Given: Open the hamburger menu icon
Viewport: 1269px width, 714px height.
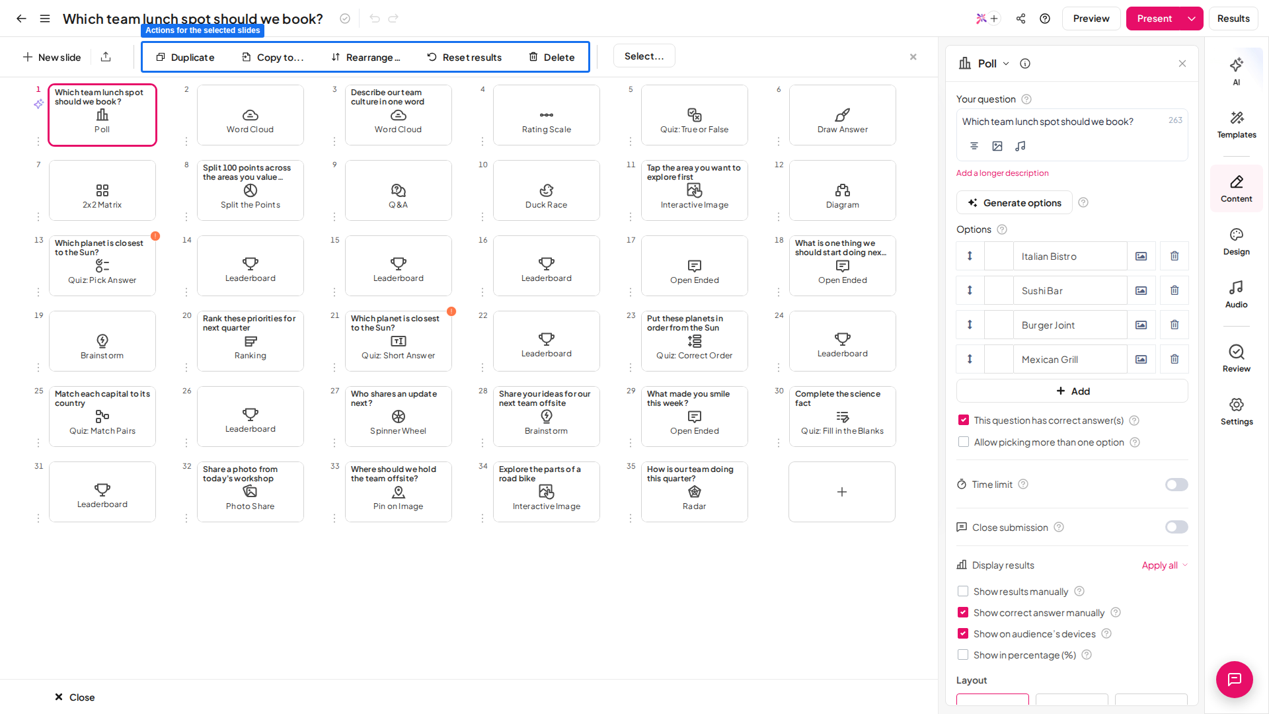Looking at the screenshot, I should [x=45, y=19].
